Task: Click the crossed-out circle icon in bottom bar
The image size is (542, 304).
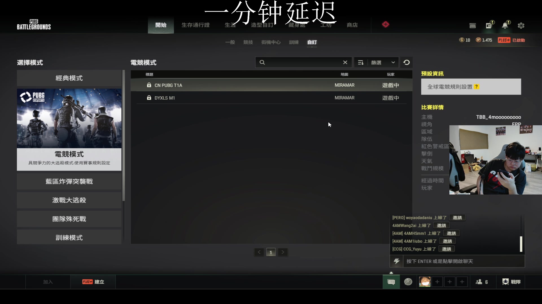Action: (408, 282)
